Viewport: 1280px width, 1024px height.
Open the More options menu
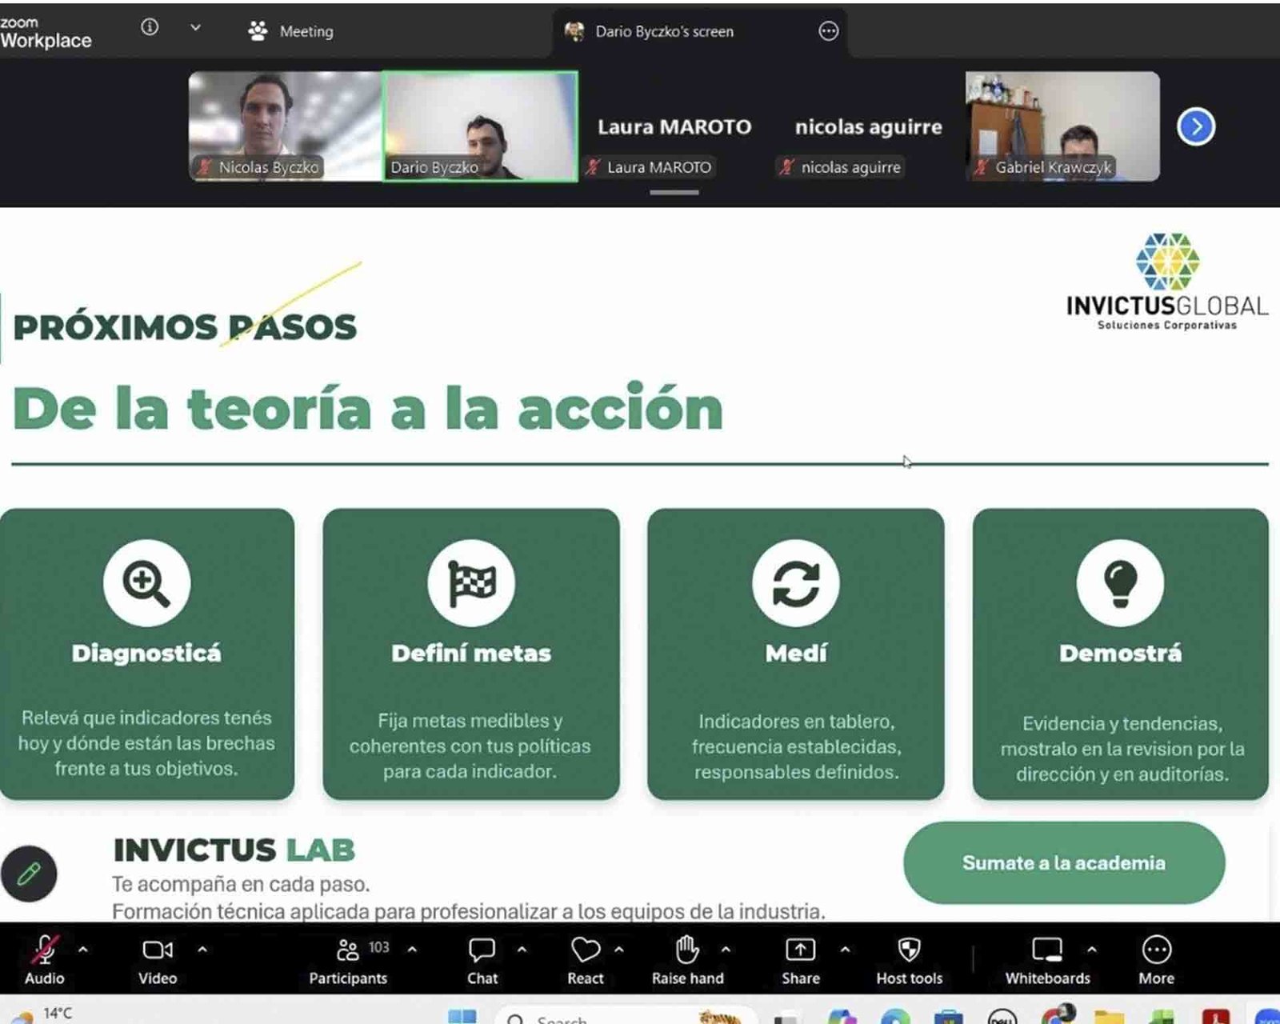(x=1157, y=959)
